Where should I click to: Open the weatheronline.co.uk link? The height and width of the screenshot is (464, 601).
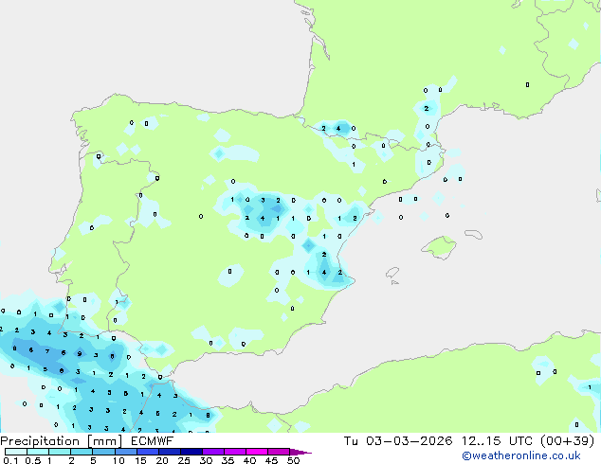(521, 455)
